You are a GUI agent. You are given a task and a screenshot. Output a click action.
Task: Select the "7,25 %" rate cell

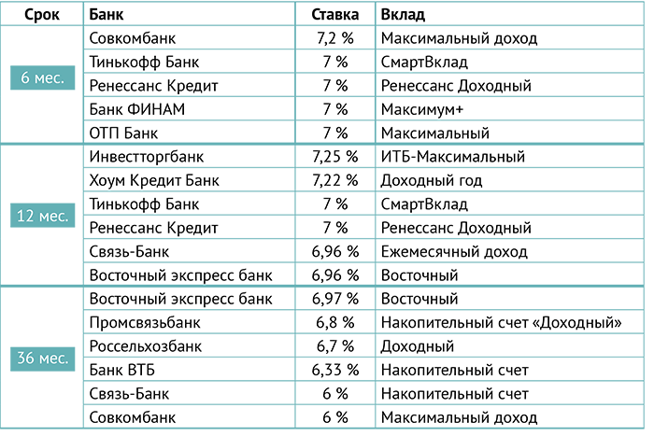click(334, 157)
